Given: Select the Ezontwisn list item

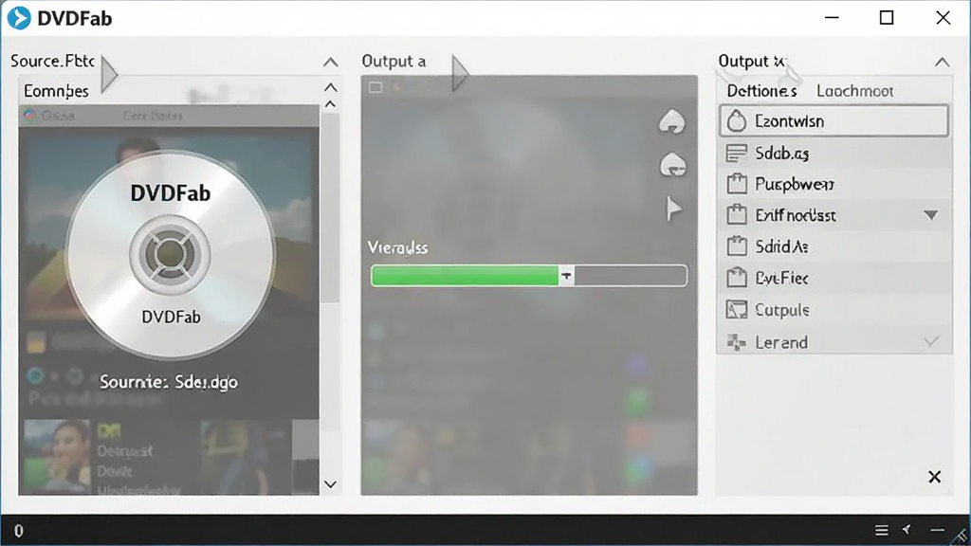Looking at the screenshot, I should pos(834,120).
